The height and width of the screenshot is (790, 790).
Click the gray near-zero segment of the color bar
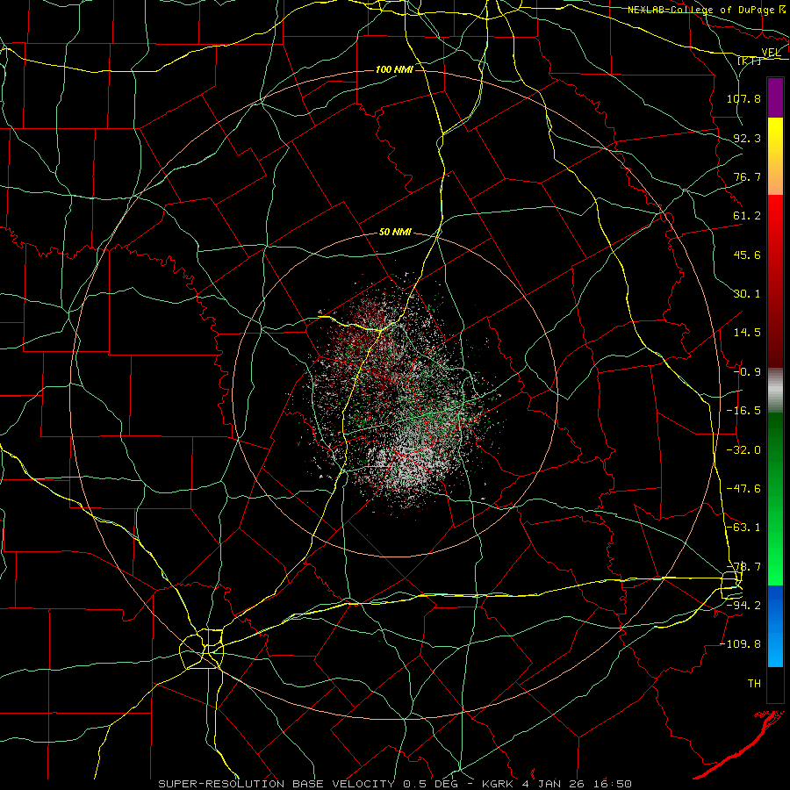pyautogui.click(x=775, y=391)
